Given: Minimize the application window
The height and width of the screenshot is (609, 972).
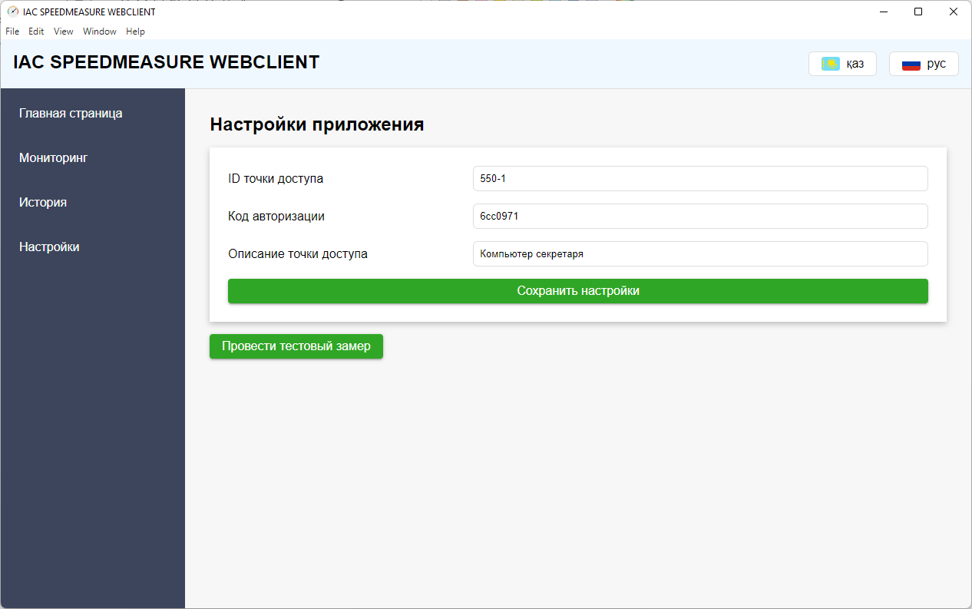Looking at the screenshot, I should click(884, 12).
